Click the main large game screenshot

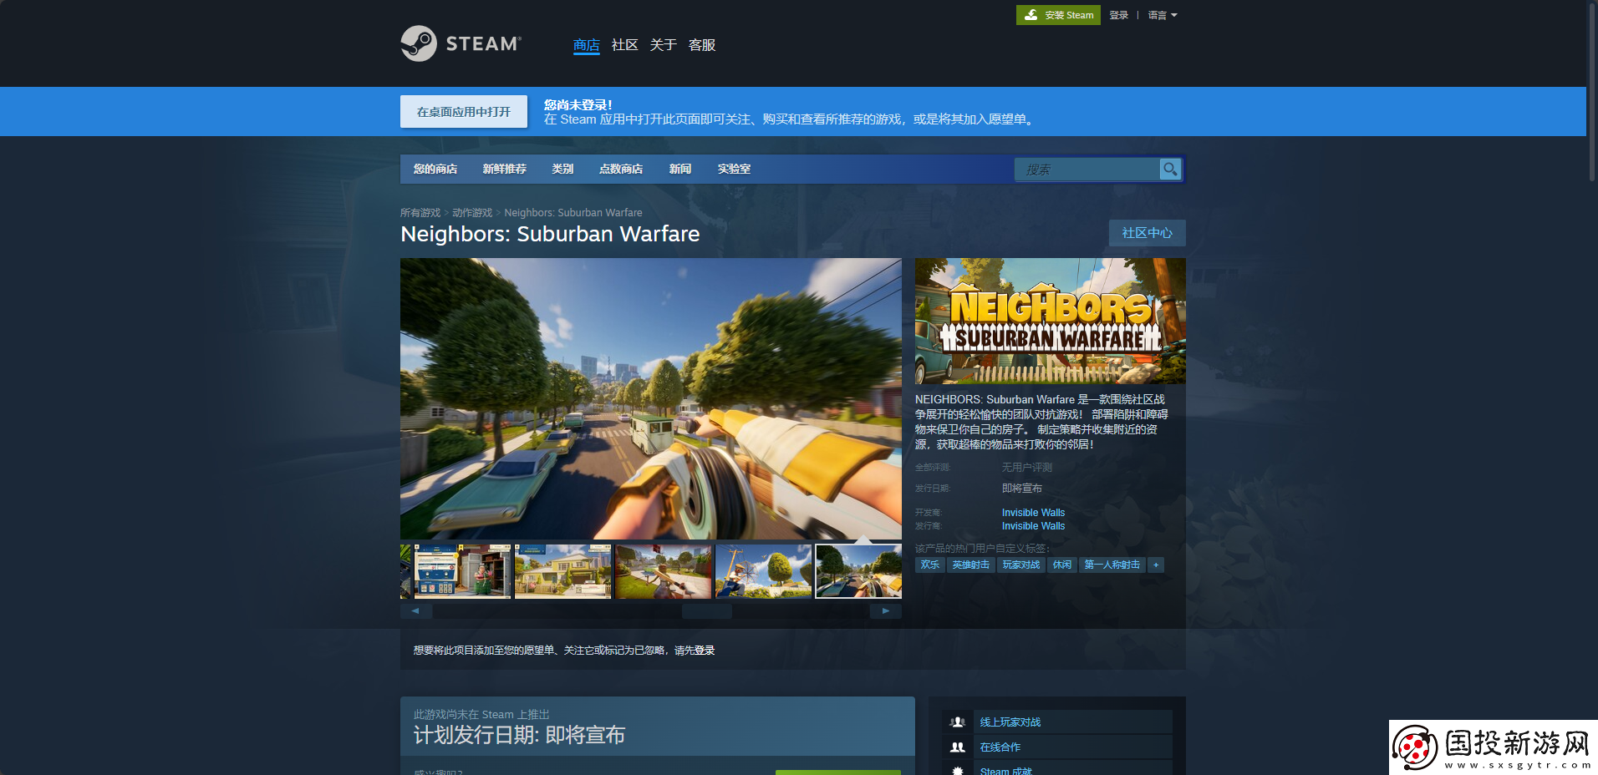click(651, 398)
